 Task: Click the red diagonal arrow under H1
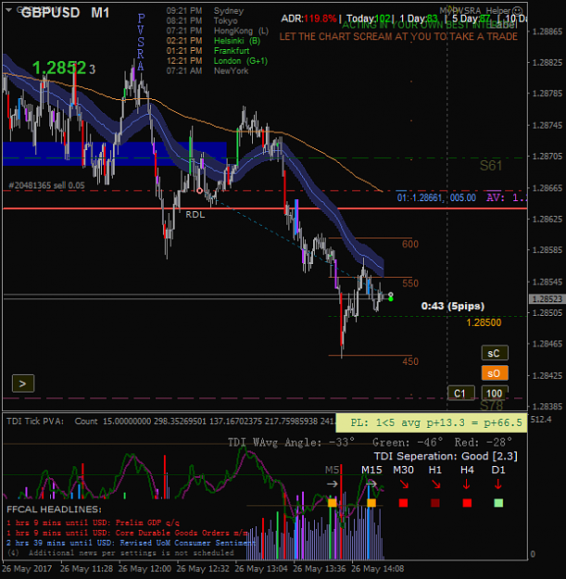[x=436, y=485]
